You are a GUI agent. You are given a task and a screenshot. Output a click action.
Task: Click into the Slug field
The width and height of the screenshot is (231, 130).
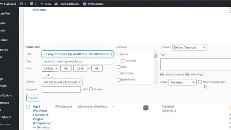78,61
